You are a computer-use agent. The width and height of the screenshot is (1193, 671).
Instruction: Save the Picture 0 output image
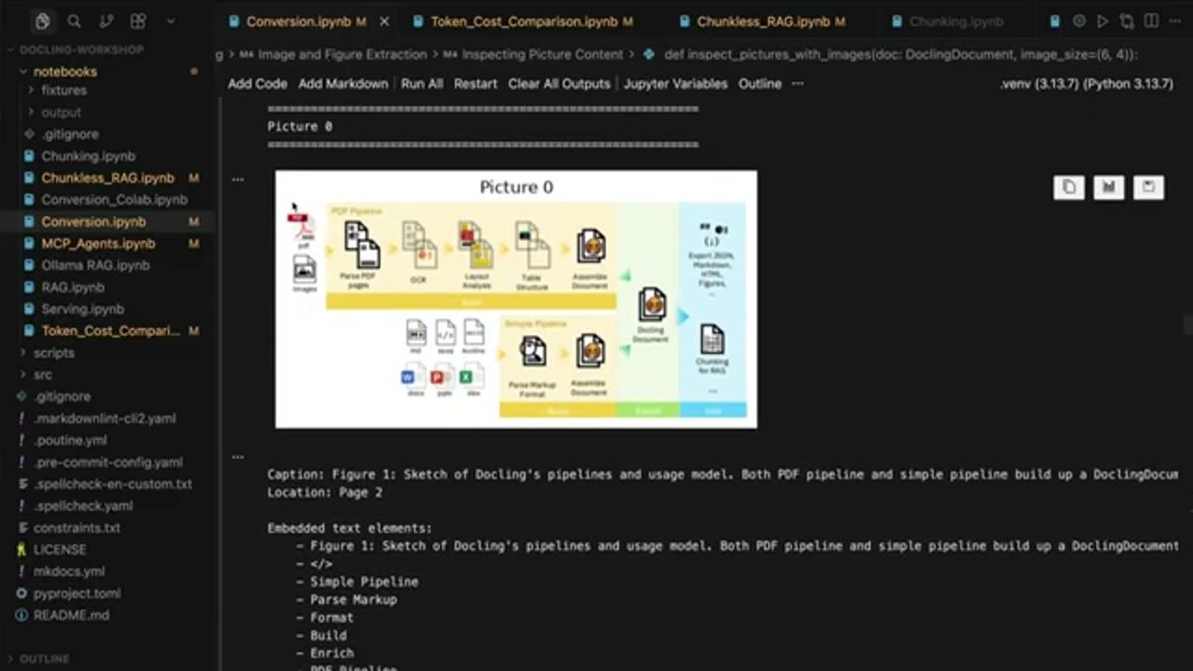(x=1148, y=187)
